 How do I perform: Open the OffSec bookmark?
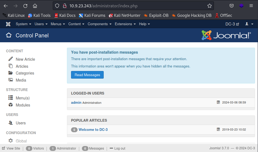click(x=224, y=15)
